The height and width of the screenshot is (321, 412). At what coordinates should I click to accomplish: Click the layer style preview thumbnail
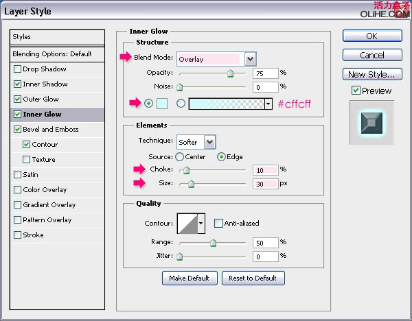click(371, 122)
